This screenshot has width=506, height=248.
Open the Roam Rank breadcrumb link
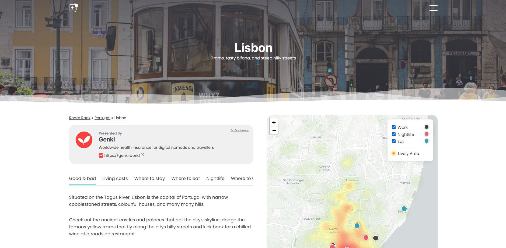click(x=80, y=118)
